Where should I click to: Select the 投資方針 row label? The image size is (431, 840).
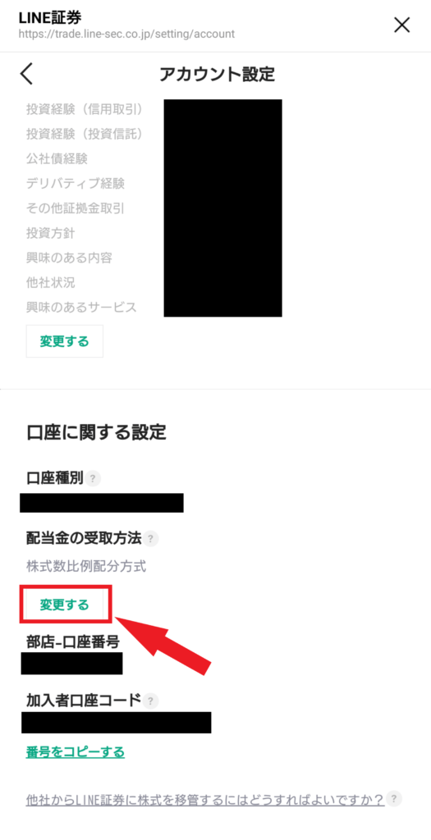[50, 233]
